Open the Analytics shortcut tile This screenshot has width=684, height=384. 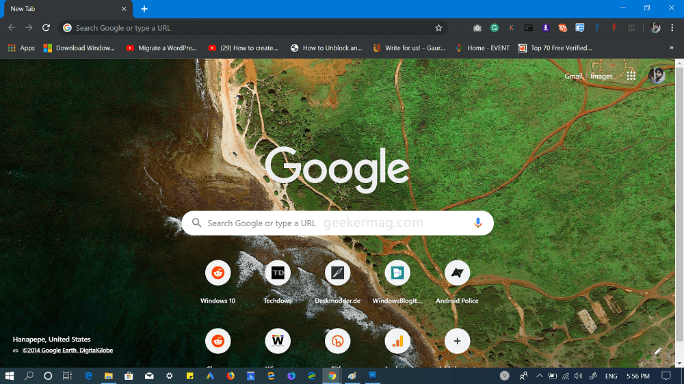tap(397, 341)
